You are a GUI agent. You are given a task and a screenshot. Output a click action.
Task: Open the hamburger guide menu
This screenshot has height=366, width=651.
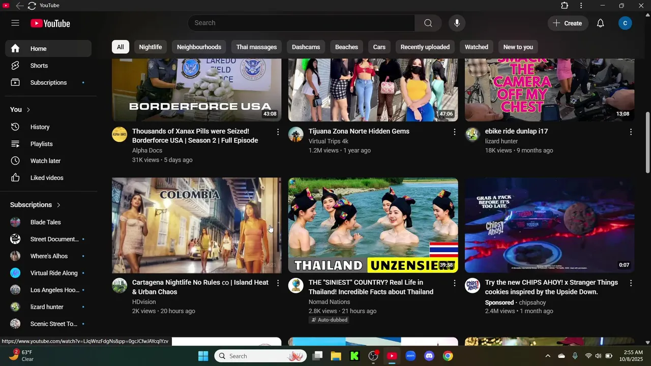15,23
